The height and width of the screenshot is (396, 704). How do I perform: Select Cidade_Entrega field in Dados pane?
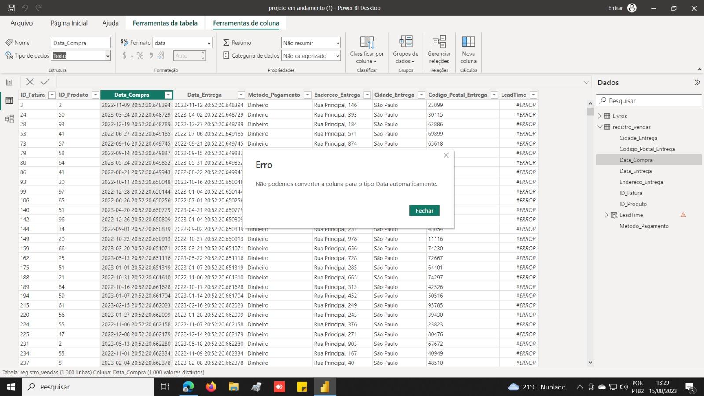[x=638, y=138]
